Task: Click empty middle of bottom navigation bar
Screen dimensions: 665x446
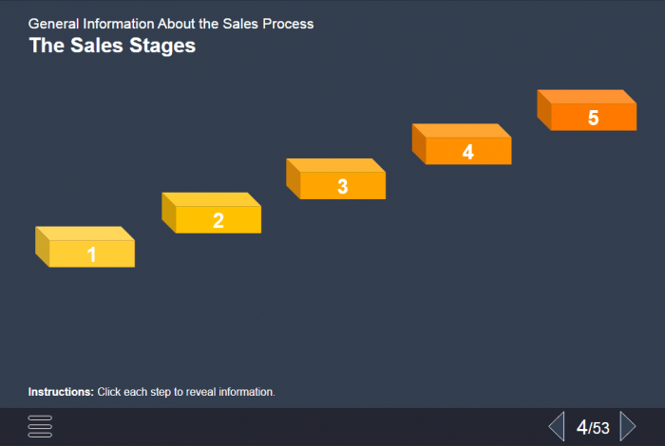Action: point(304,427)
